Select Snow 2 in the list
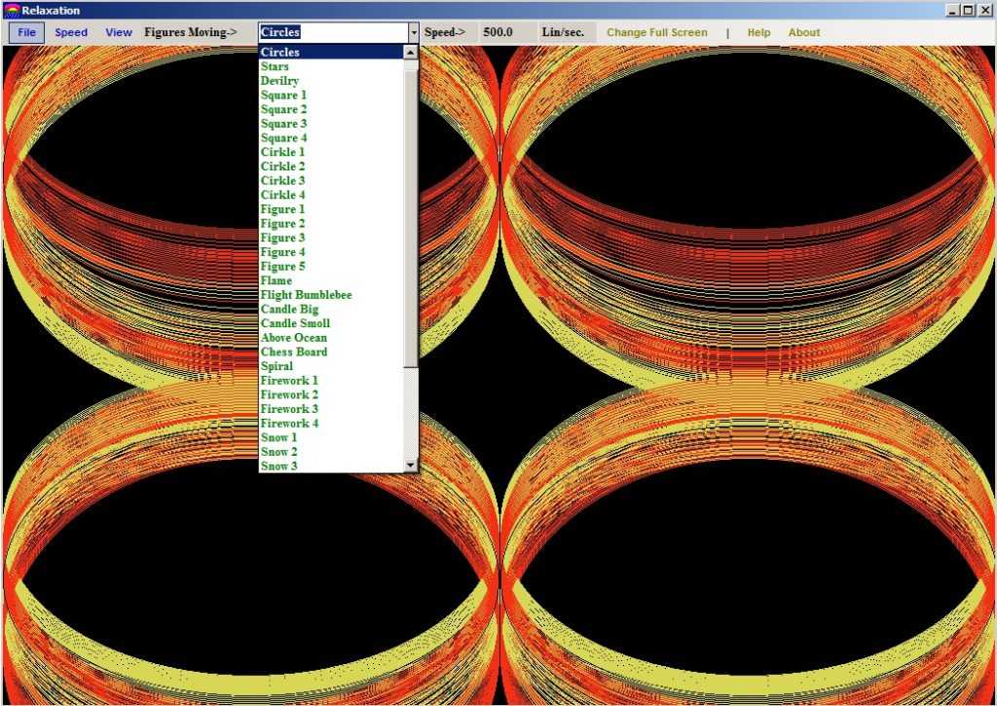 (278, 452)
